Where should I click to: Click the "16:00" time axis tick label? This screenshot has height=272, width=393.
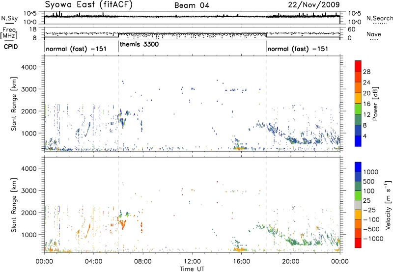241,262
